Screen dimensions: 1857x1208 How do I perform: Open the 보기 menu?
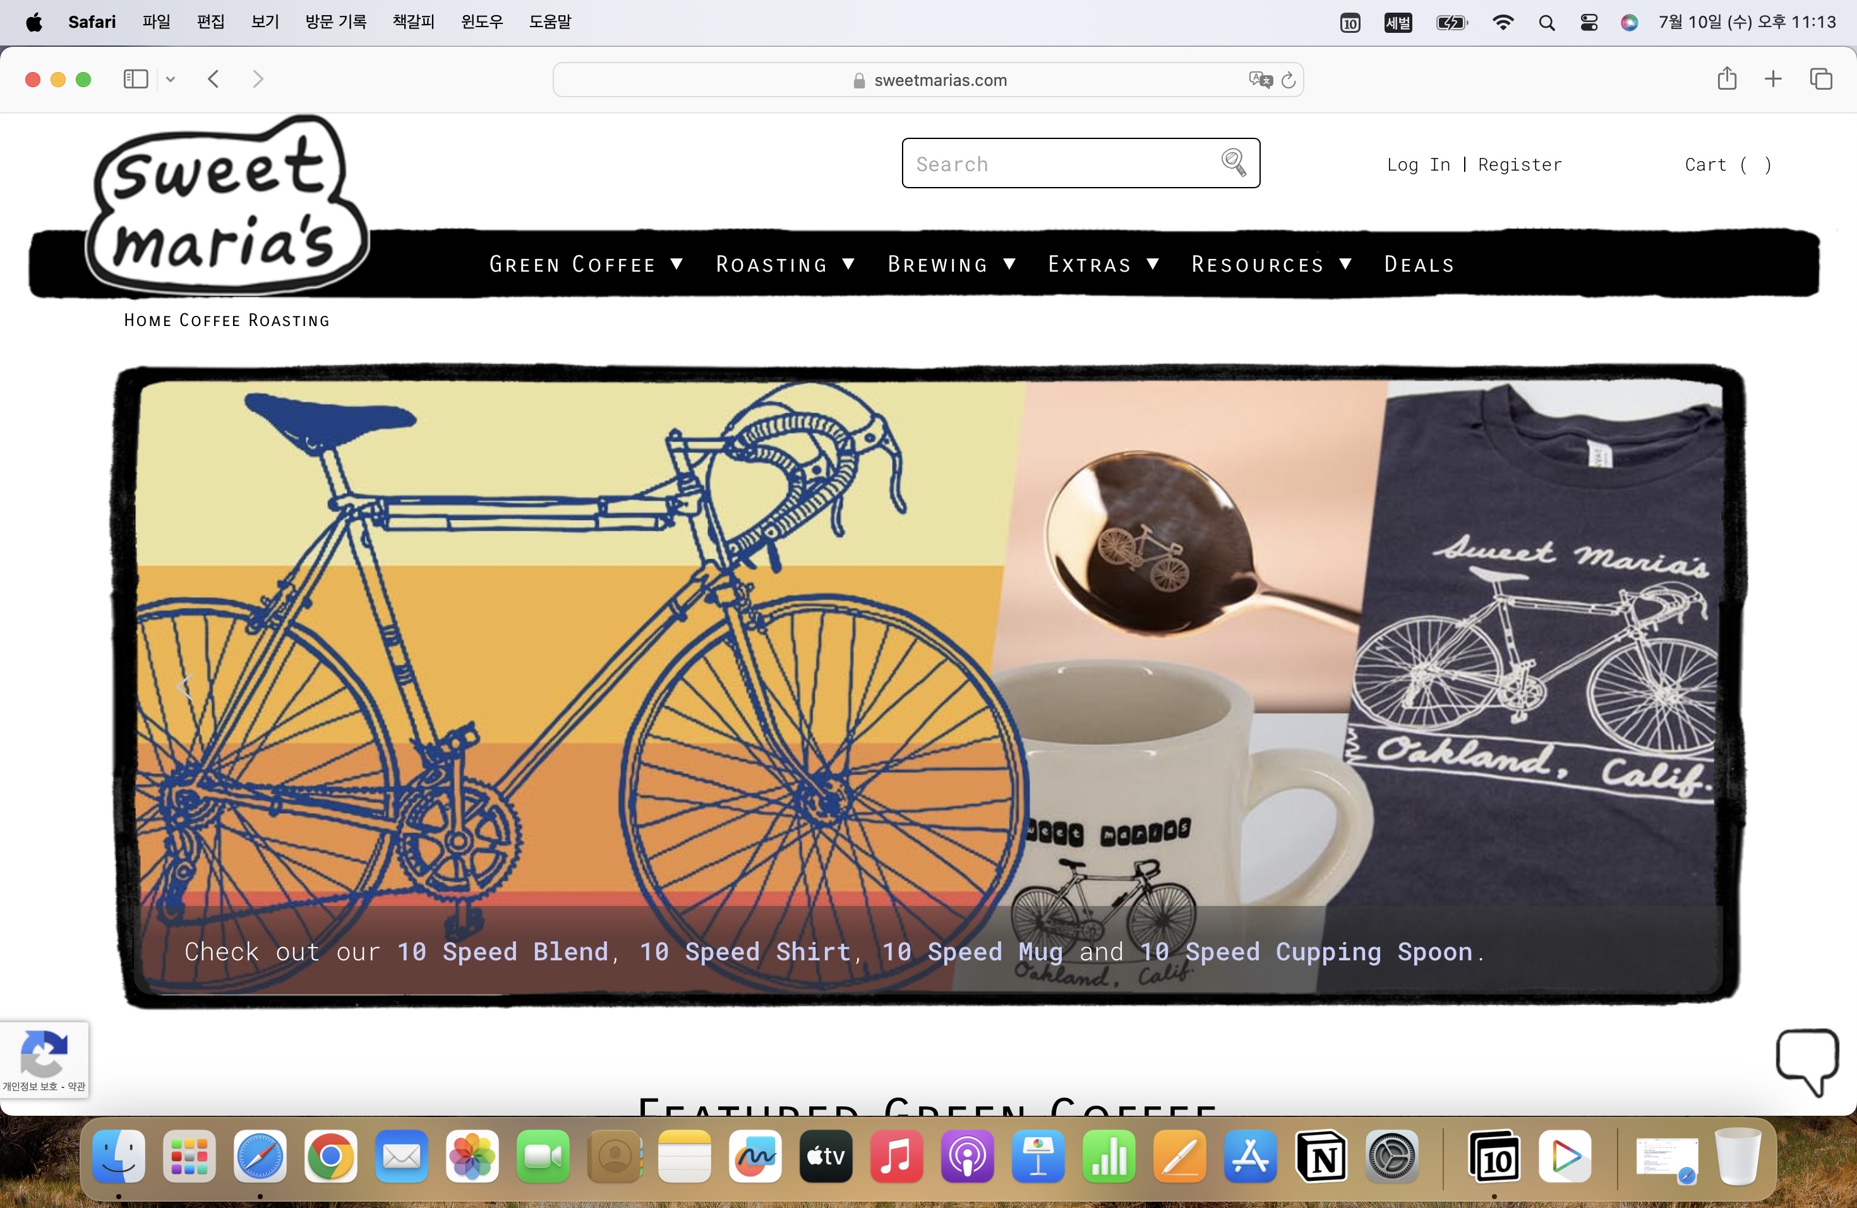(x=265, y=22)
